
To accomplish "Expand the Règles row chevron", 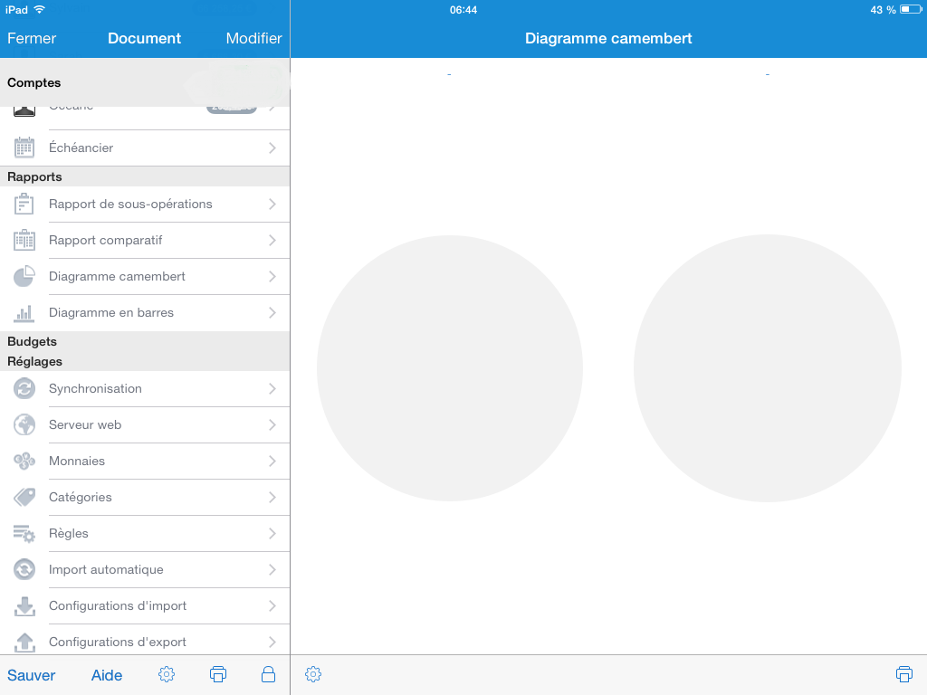I will coord(272,533).
